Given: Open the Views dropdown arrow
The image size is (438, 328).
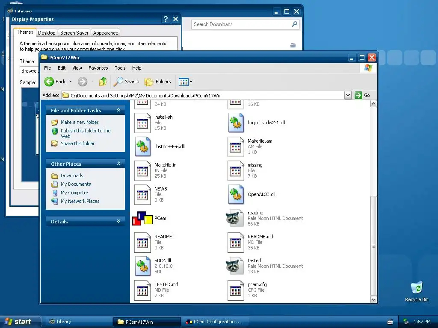Looking at the screenshot, I should [191, 82].
